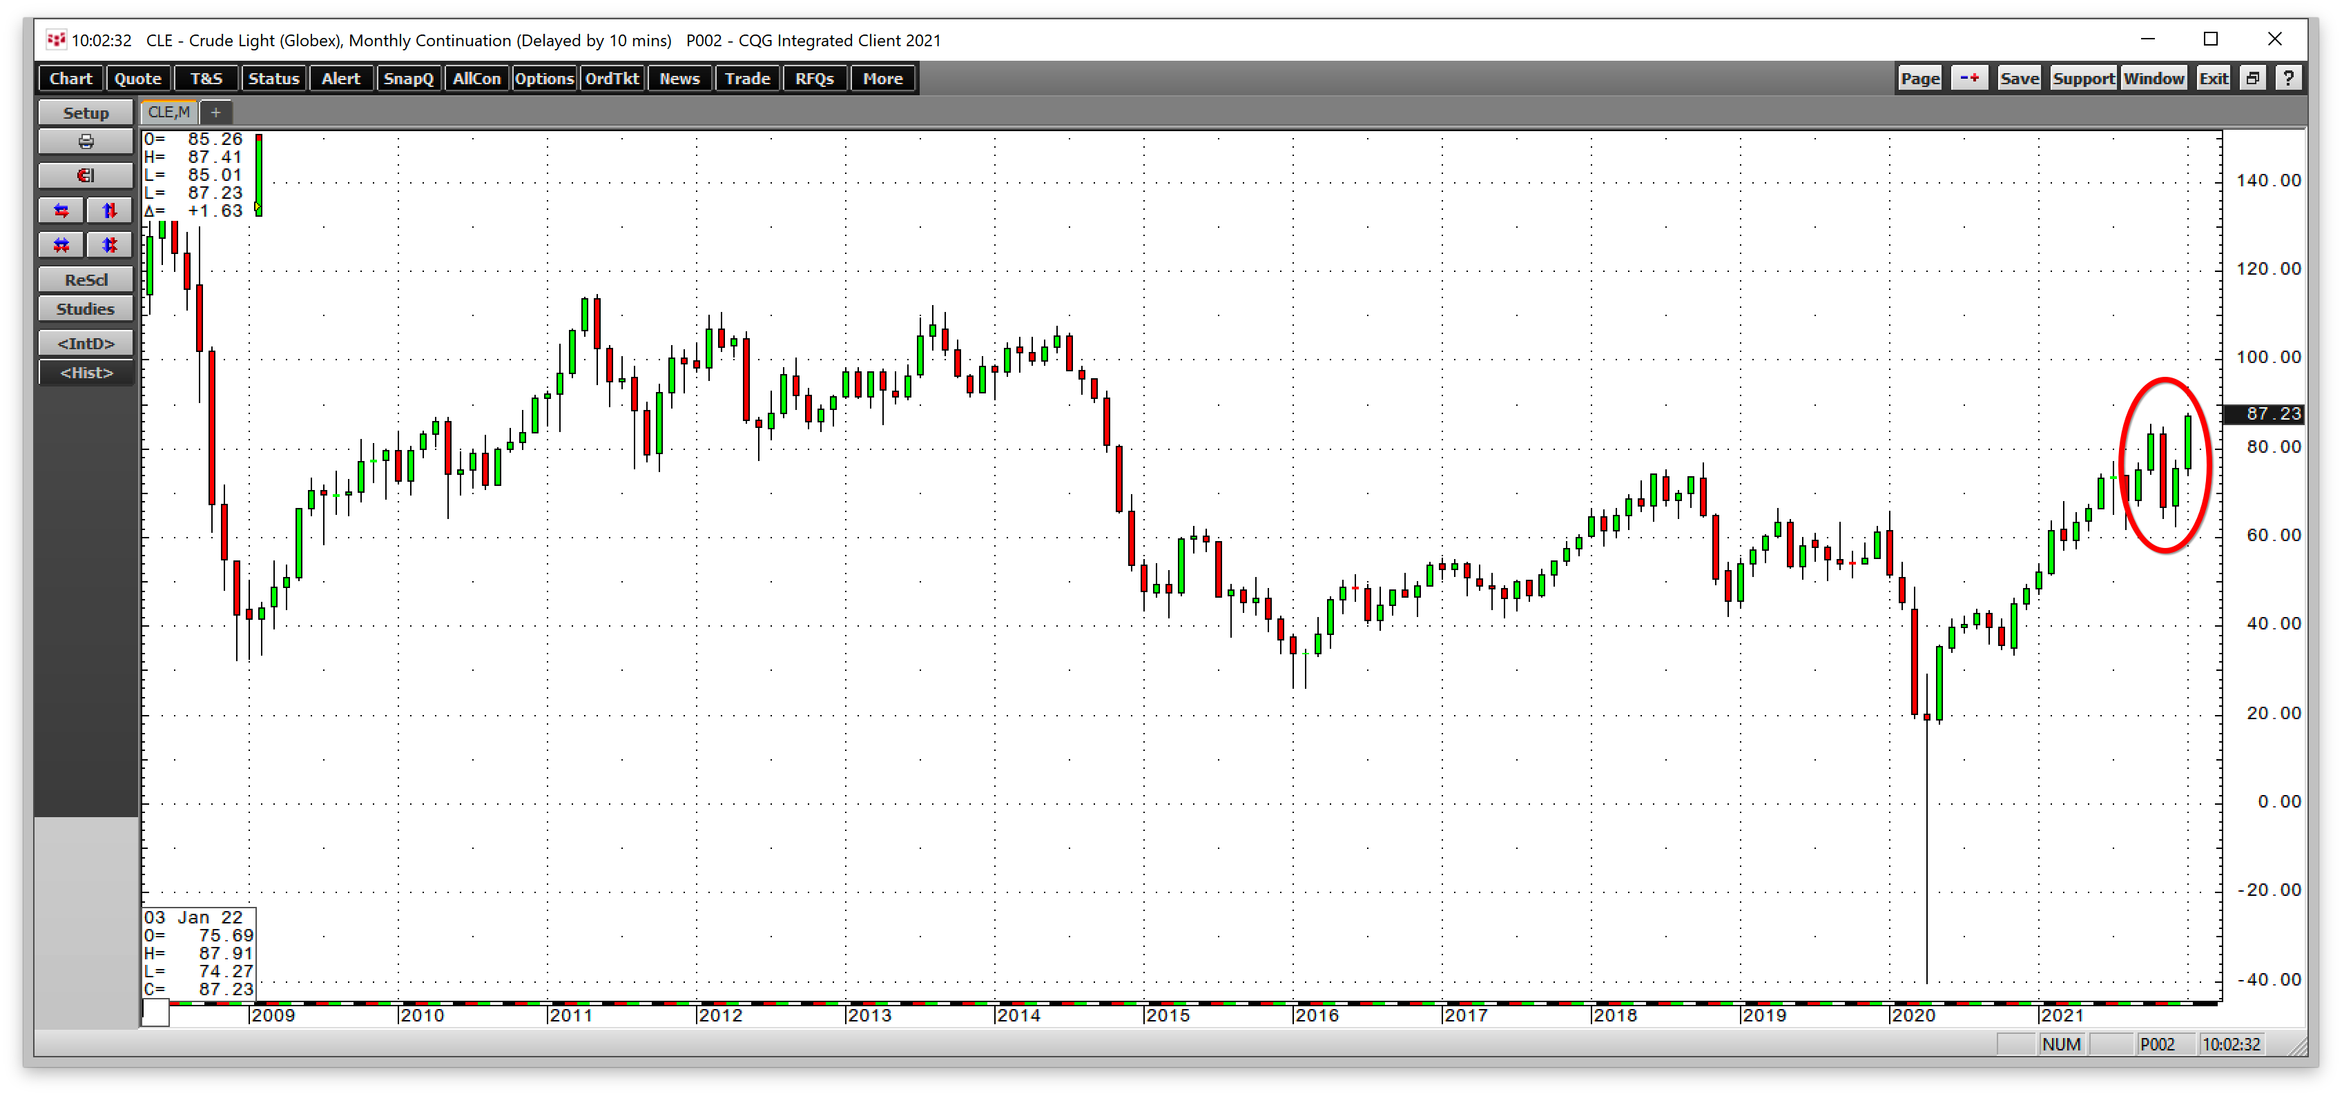Open AllCon from the toolbar

coord(476,79)
